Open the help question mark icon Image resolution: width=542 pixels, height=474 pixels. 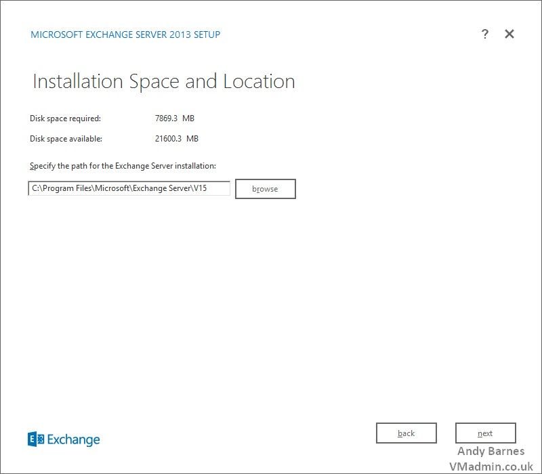pyautogui.click(x=485, y=34)
